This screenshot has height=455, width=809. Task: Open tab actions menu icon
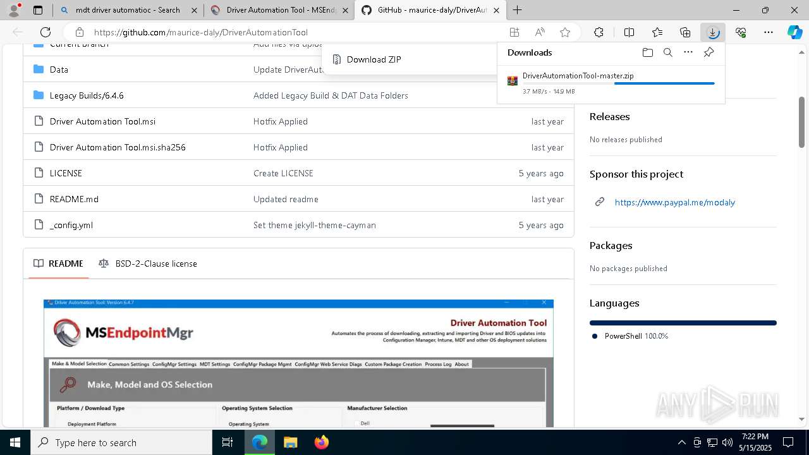[x=38, y=10]
